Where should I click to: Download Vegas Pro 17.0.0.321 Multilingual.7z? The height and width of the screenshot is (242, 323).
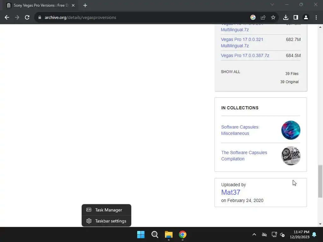click(242, 43)
